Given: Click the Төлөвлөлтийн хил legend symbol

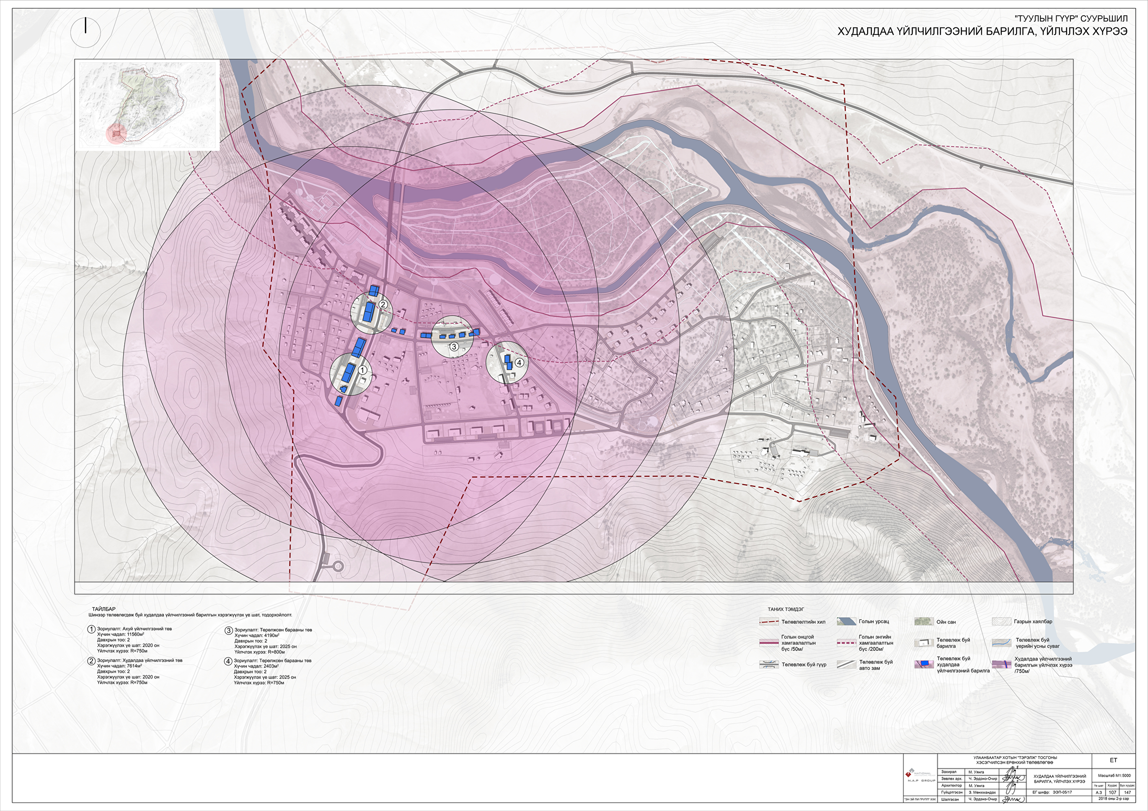Looking at the screenshot, I should click(768, 622).
